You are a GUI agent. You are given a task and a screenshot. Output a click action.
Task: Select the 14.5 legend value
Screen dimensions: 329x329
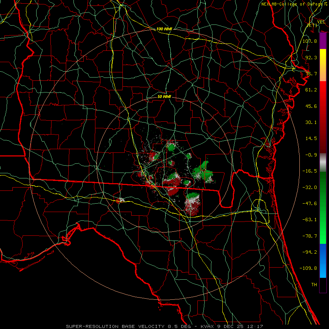[x=311, y=139]
